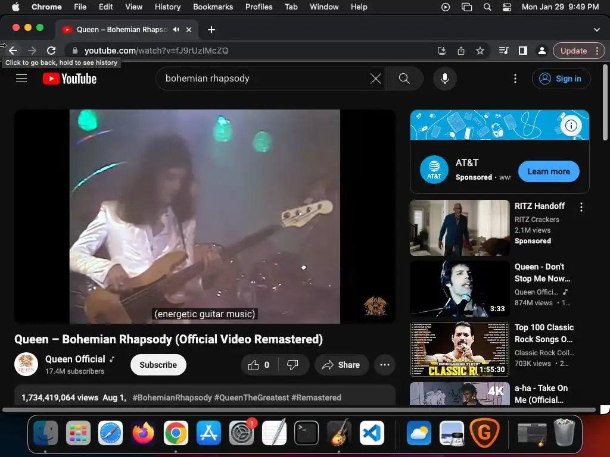Image resolution: width=610 pixels, height=457 pixels.
Task: Click the magnifier search button
Action: click(x=404, y=79)
